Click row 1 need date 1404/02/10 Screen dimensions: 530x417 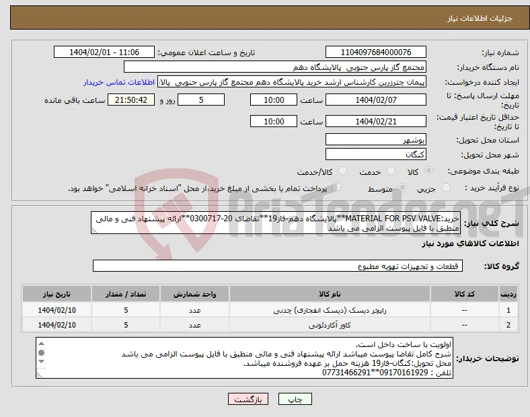56,310
